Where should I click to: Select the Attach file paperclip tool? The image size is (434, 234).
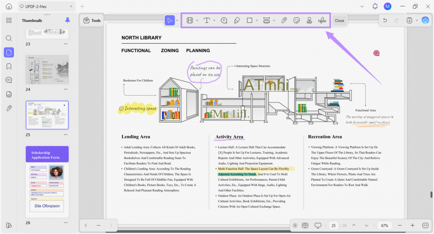tap(284, 20)
